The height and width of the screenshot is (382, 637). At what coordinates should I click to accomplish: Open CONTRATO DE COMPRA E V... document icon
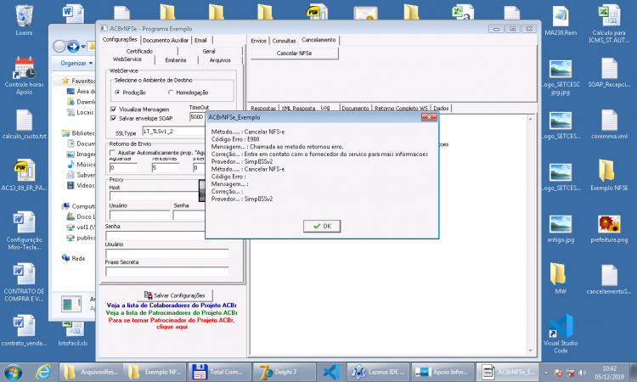[x=24, y=282]
